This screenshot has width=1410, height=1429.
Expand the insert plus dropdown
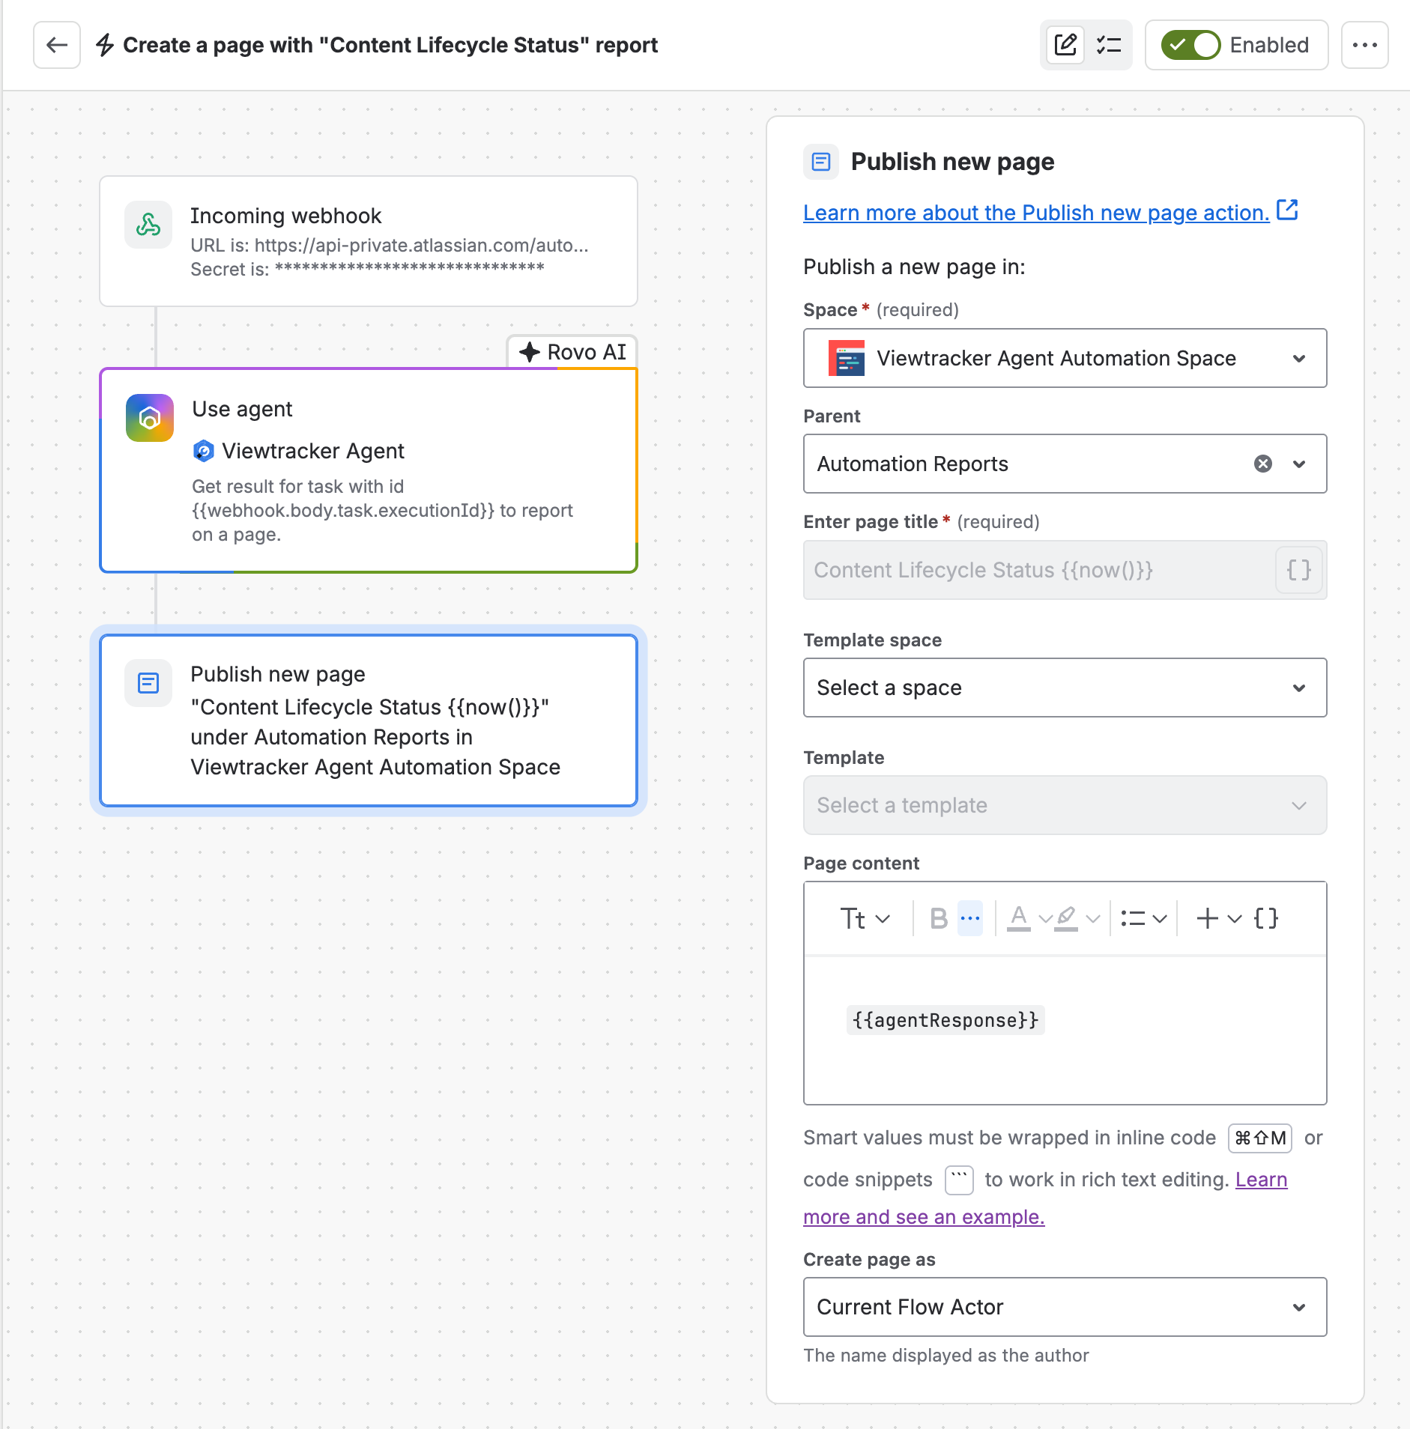1219,918
